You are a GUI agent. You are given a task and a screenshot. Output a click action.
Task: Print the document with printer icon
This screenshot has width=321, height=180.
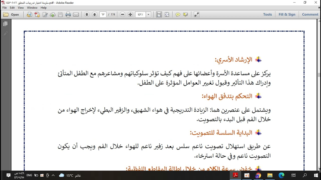(68, 14)
